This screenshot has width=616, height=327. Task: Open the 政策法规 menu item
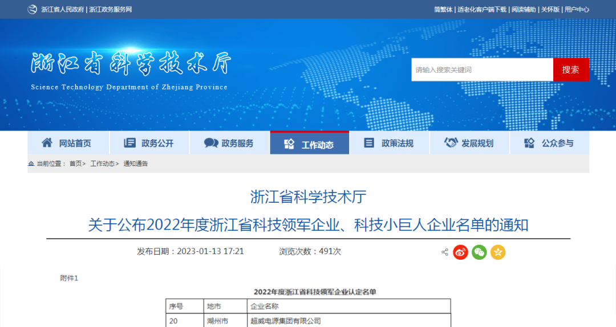[x=398, y=144]
